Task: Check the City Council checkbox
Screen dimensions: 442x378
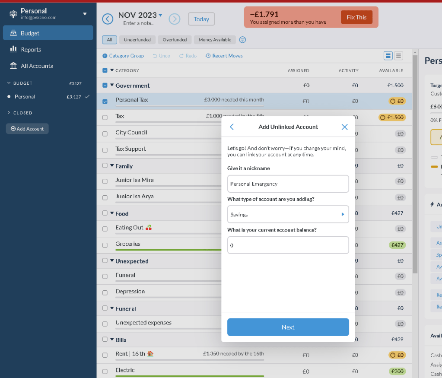Action: pos(105,133)
